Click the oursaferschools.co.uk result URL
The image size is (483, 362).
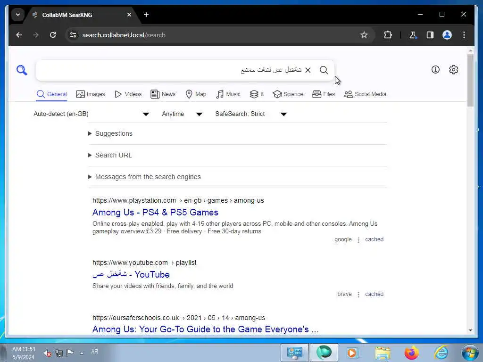tap(179, 318)
